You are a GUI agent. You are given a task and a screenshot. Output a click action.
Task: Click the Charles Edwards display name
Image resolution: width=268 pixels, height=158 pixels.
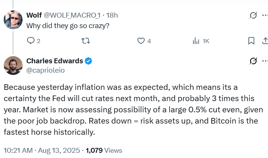55,61
